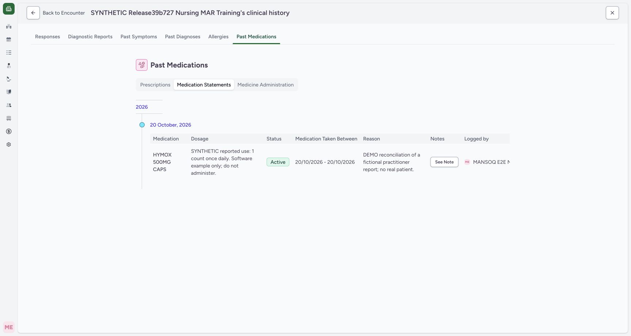Click the SYNTHETIC reported use dosage text
This screenshot has height=336, width=631.
222,162
